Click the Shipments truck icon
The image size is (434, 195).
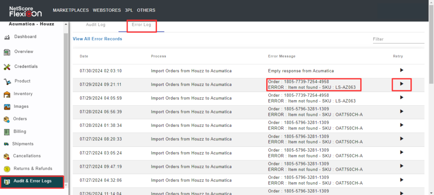coord(7,144)
